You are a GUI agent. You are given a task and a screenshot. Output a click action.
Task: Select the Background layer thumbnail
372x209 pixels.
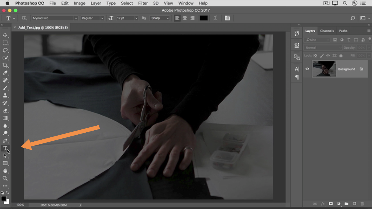pos(324,69)
